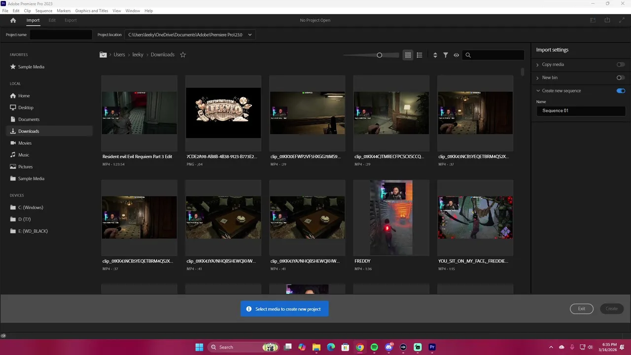Click the media browser vertical scrollbar
This screenshot has height=355, width=631.
tap(523, 72)
